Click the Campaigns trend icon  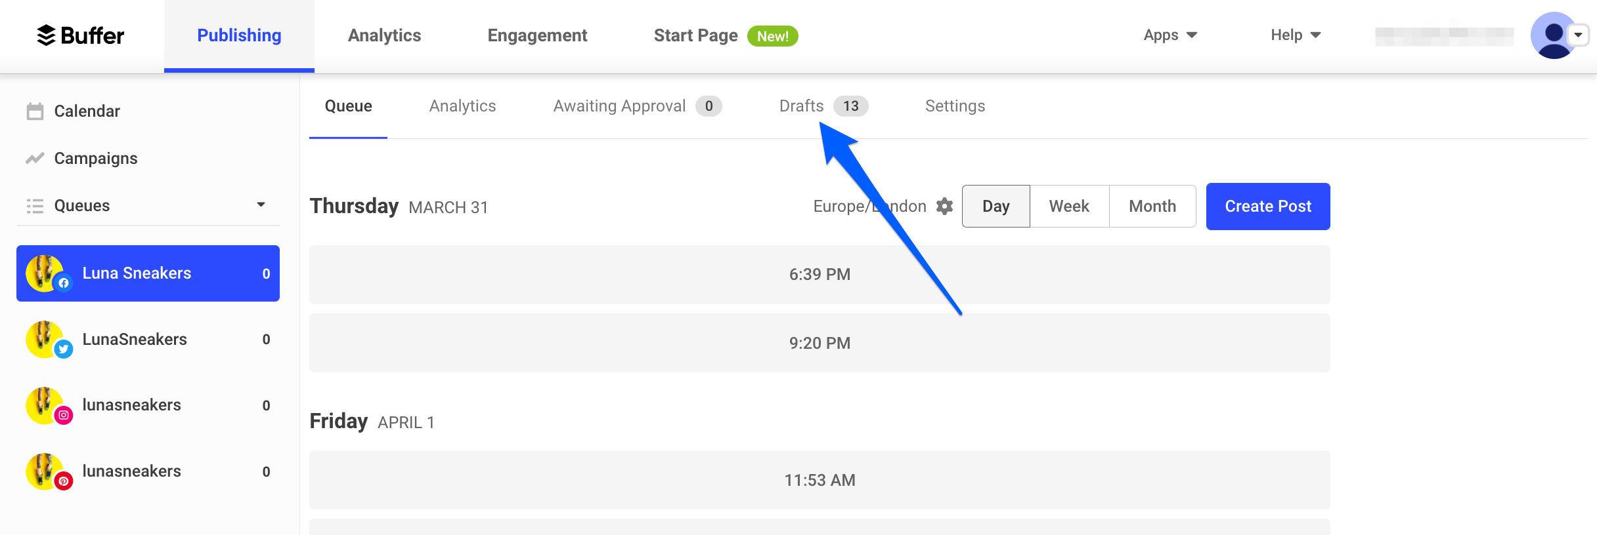[x=35, y=159]
